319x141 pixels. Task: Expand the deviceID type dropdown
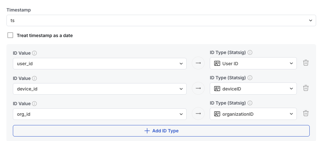click(x=253, y=89)
